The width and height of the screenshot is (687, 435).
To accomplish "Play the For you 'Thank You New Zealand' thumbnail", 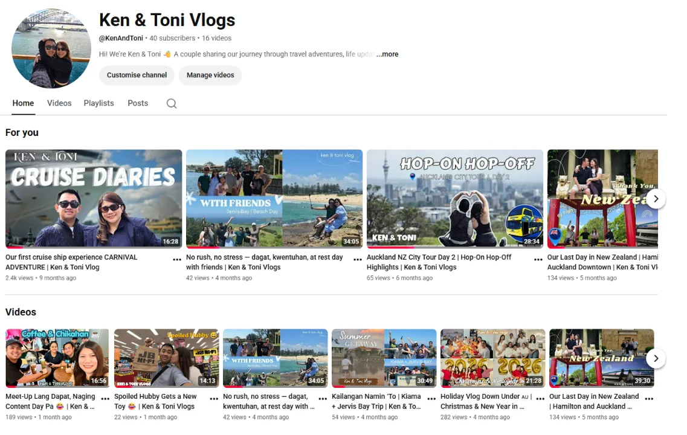I will 602,199.
